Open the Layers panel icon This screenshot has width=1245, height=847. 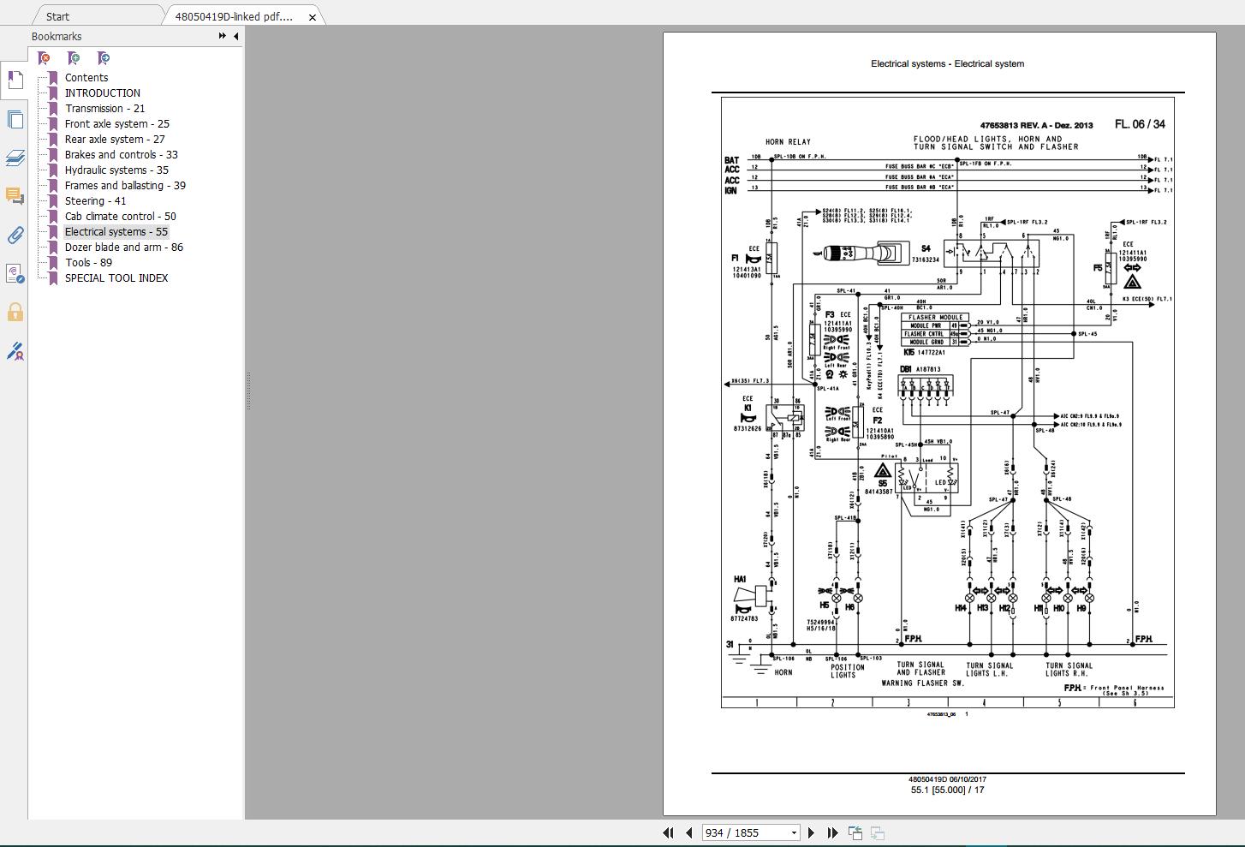tap(15, 158)
